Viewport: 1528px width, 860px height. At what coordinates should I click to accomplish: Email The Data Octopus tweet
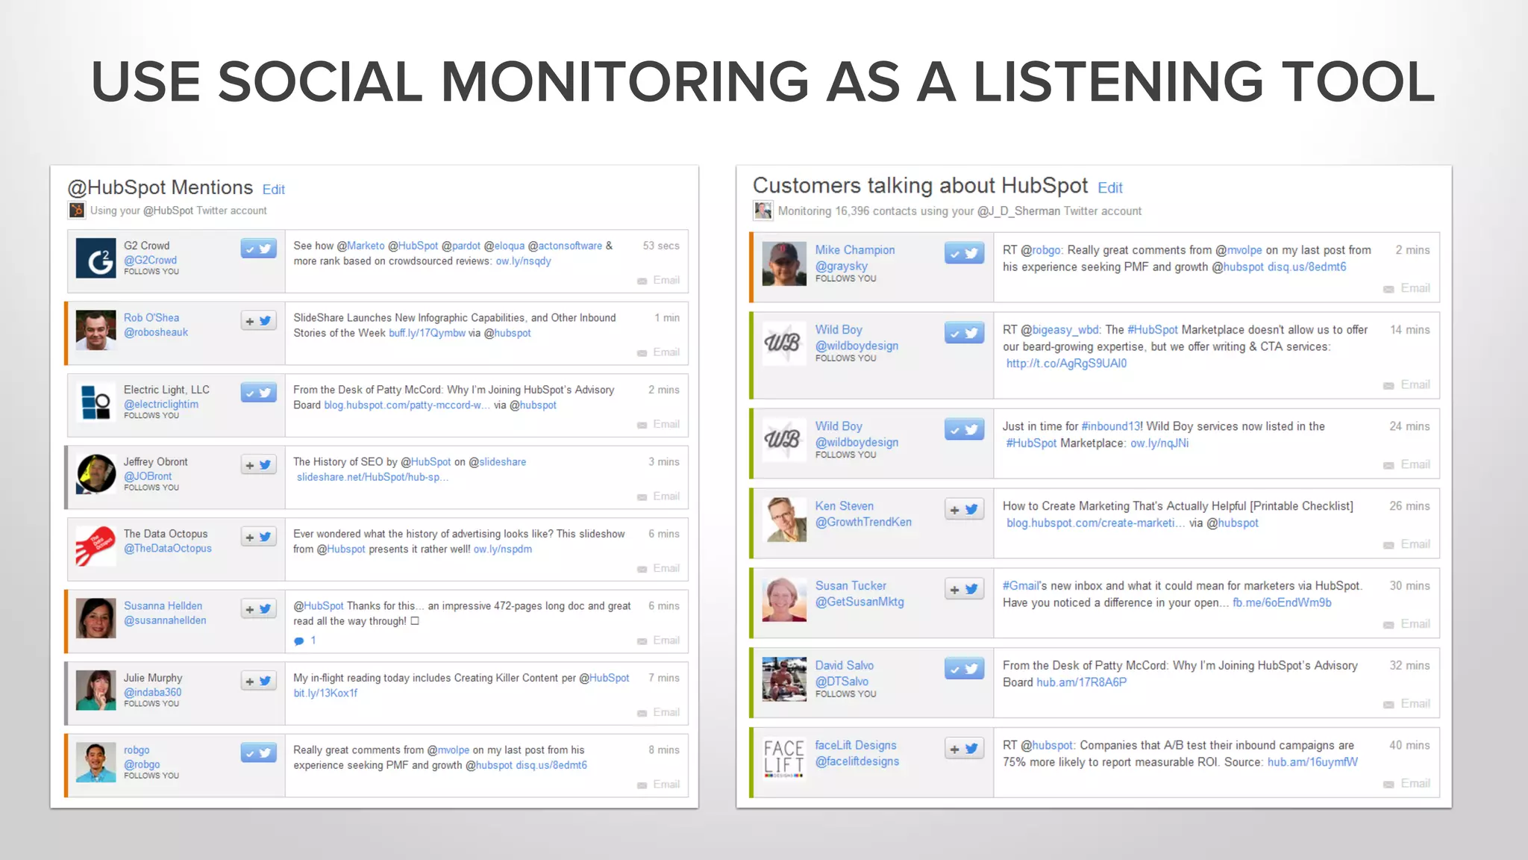(x=658, y=568)
